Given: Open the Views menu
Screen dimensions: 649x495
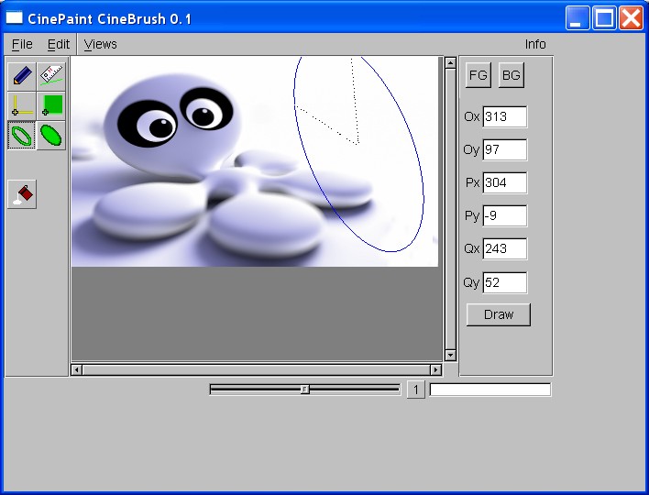Looking at the screenshot, I should pos(100,44).
